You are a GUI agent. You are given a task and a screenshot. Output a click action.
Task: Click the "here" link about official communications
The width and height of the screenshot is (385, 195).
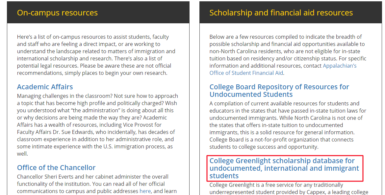[145, 191]
